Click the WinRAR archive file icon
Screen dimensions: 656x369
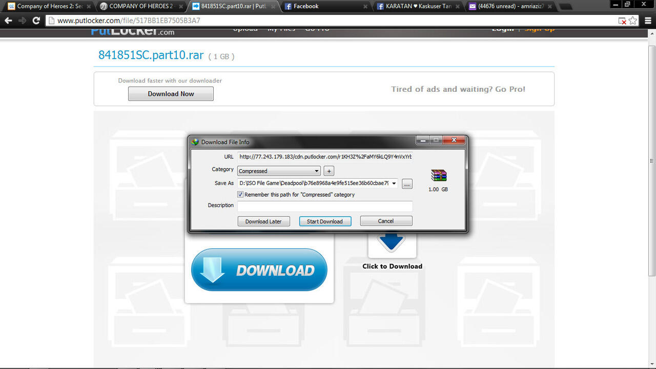click(439, 176)
